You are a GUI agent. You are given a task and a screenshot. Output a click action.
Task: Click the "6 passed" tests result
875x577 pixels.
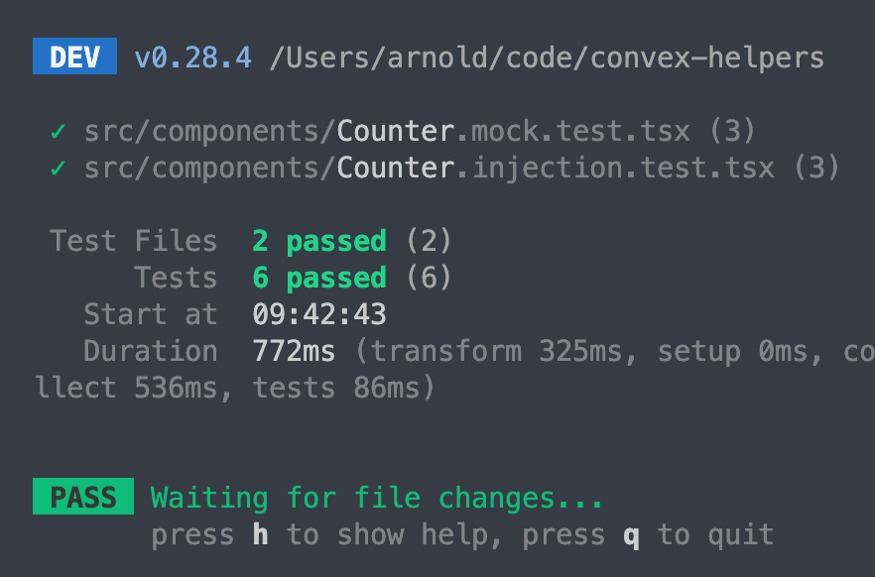click(x=319, y=278)
